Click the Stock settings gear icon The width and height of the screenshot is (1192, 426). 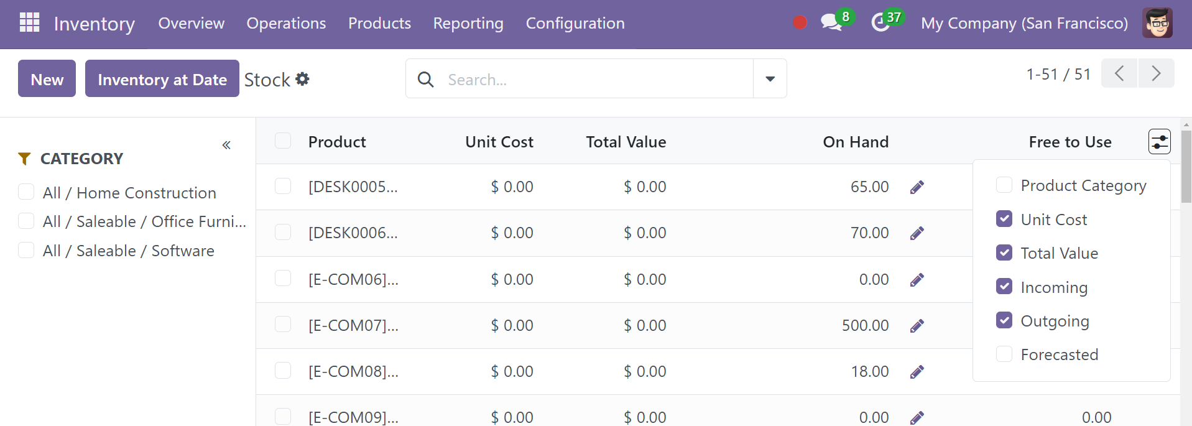[x=302, y=79]
